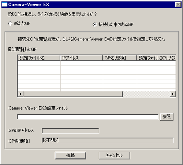This screenshot has height=165, width=183.
Task: Click the list's left scroll arrow
Action: coord(20,94)
